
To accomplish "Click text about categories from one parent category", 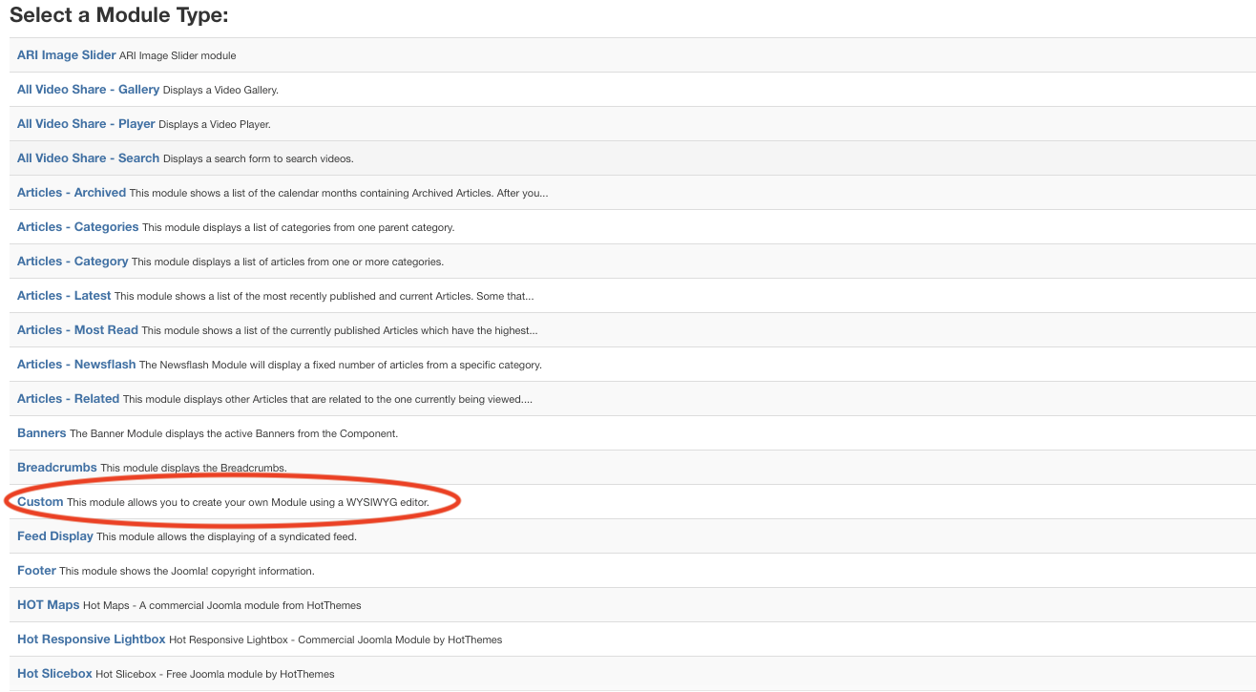I will [299, 228].
